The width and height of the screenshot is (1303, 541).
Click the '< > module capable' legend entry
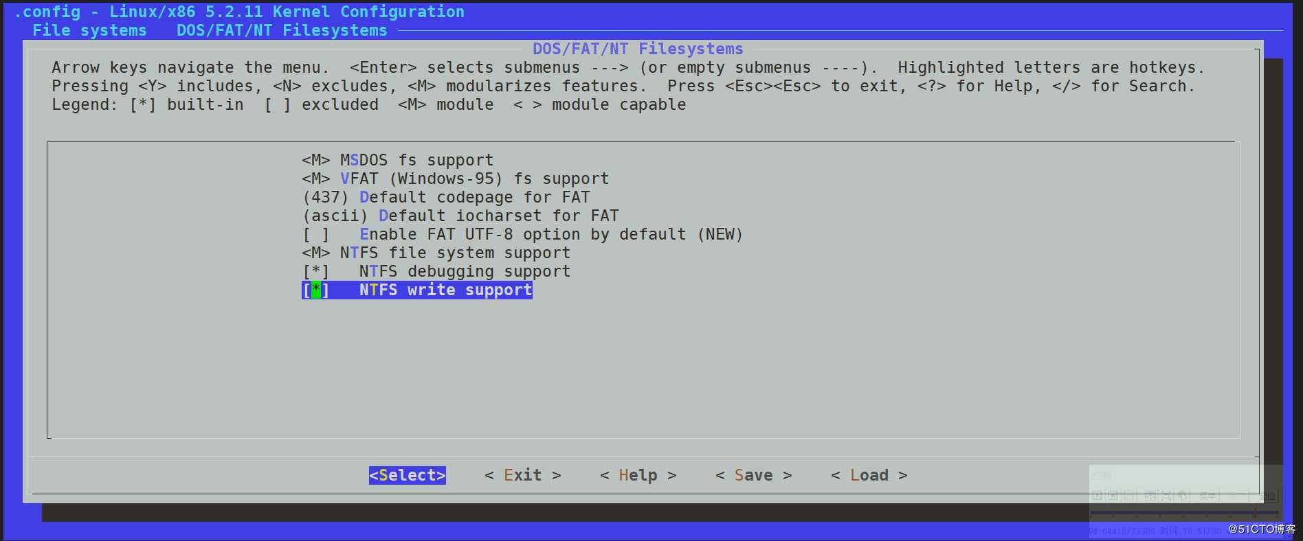(x=600, y=104)
